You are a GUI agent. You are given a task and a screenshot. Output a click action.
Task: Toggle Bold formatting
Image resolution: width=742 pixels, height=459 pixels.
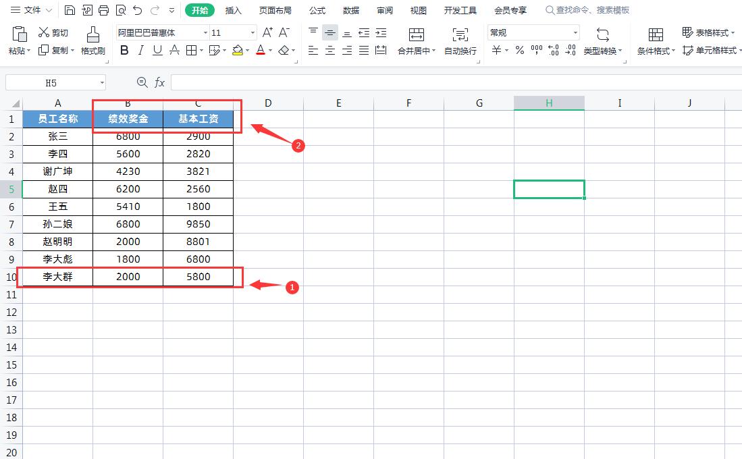pos(124,51)
